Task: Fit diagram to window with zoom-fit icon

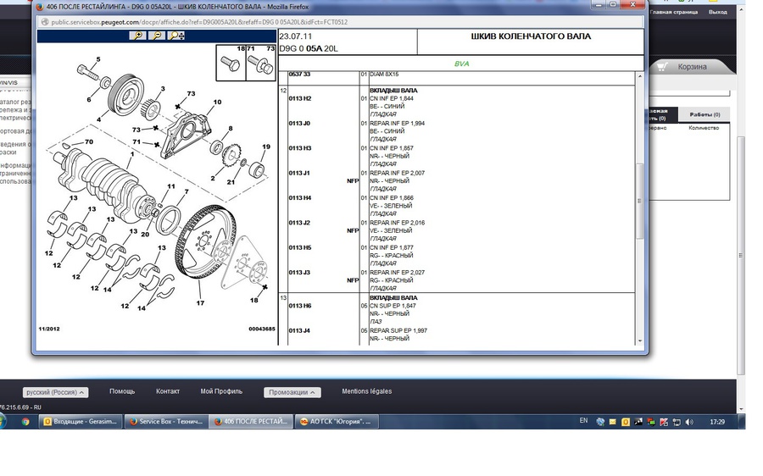Action: 175,36
